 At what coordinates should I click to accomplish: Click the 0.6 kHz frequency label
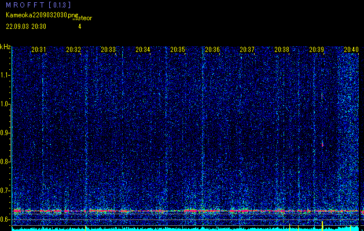tap(5, 219)
